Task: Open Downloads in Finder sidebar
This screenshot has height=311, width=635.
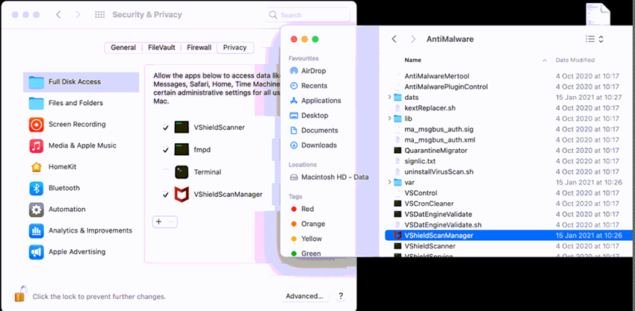Action: [319, 145]
